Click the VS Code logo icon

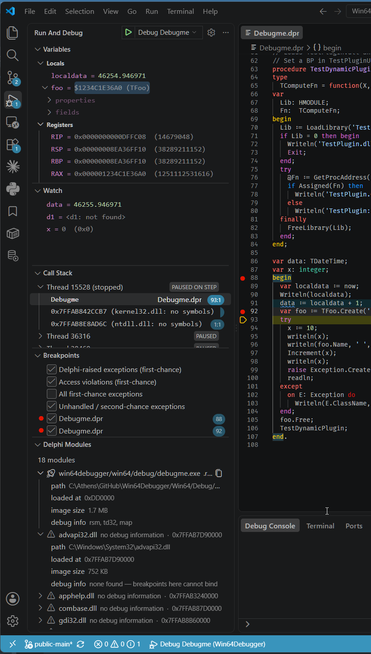(x=10, y=11)
